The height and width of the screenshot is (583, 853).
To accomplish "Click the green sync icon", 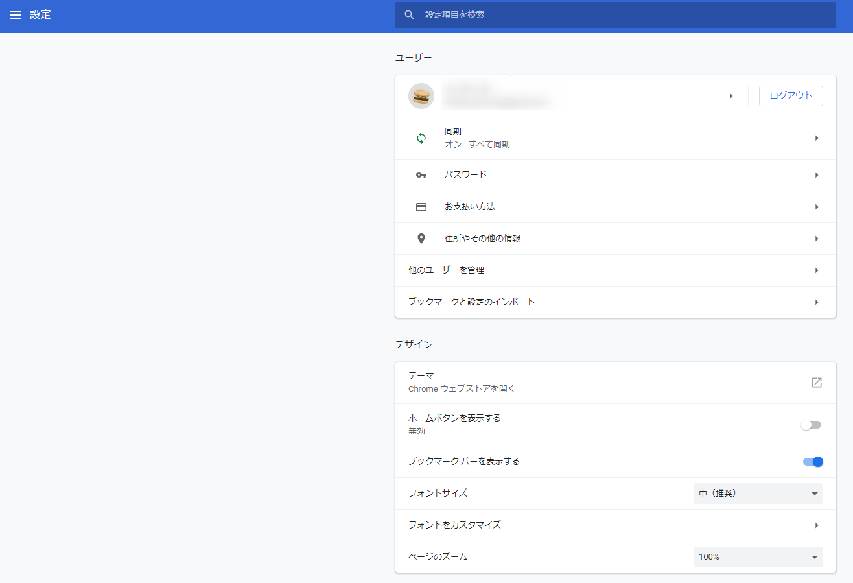I will point(421,138).
